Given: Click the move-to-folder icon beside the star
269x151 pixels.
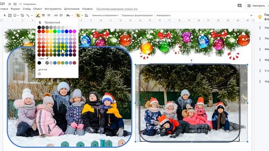Looking at the screenshot, I should pos(15,4).
